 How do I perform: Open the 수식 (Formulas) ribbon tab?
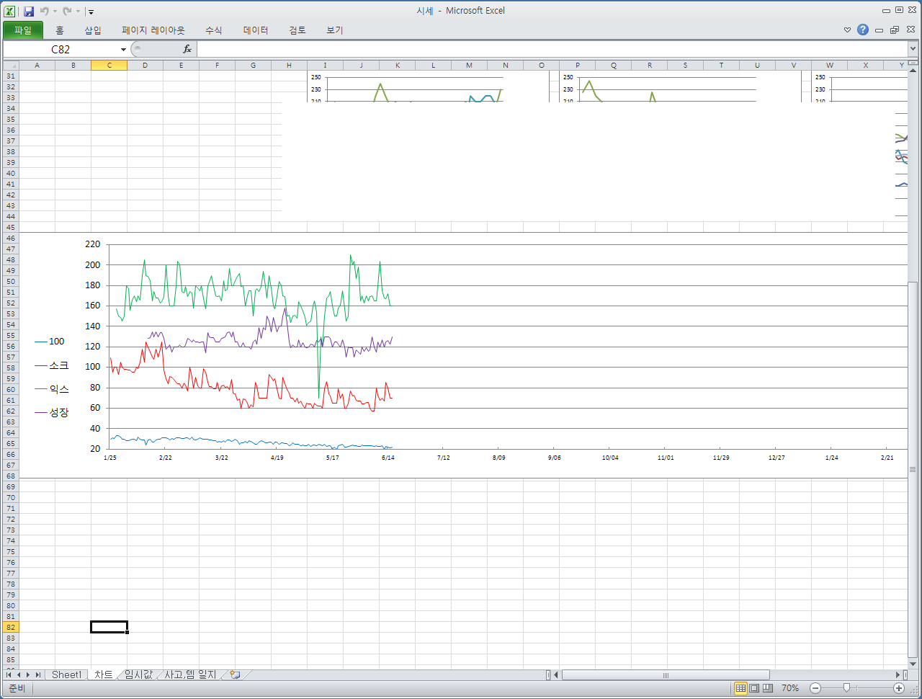214,30
